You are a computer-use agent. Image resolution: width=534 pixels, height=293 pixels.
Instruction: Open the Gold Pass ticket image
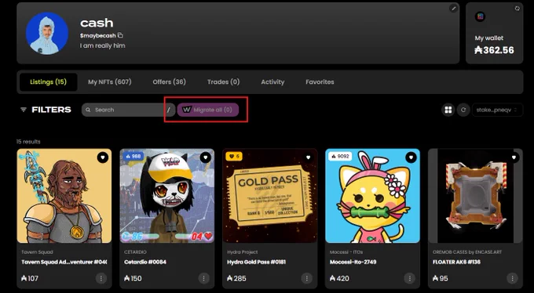point(270,196)
